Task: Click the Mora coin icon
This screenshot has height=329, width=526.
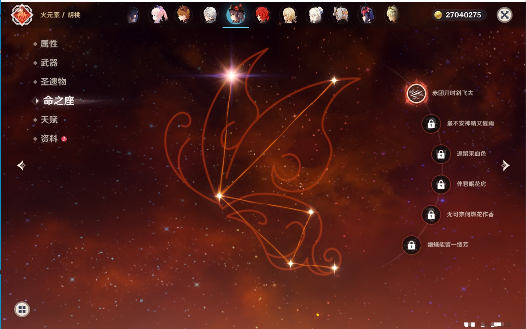Action: click(x=438, y=15)
